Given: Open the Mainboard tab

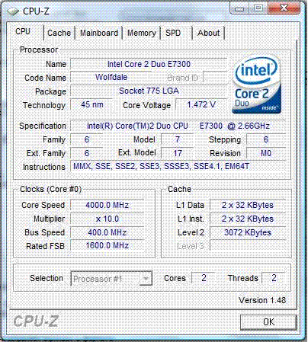Looking at the screenshot, I should (99, 33).
